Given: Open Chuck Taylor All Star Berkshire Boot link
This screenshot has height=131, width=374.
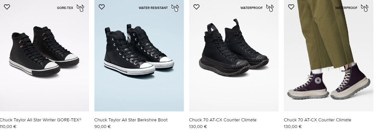Looking at the screenshot, I should pos(131,120).
